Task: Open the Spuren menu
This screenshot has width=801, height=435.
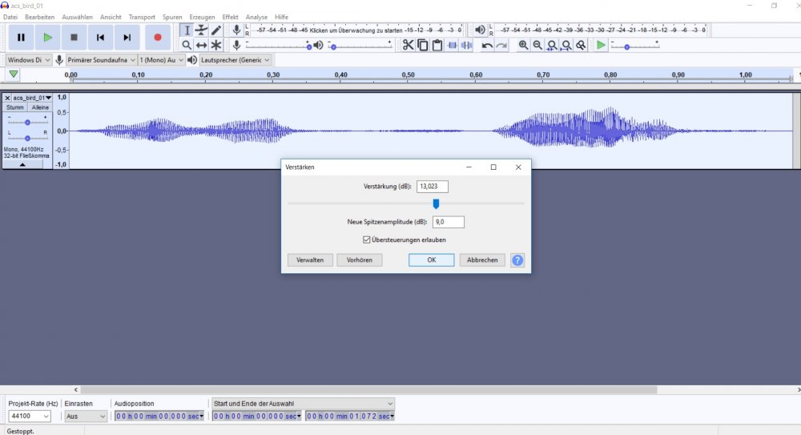Action: [172, 17]
